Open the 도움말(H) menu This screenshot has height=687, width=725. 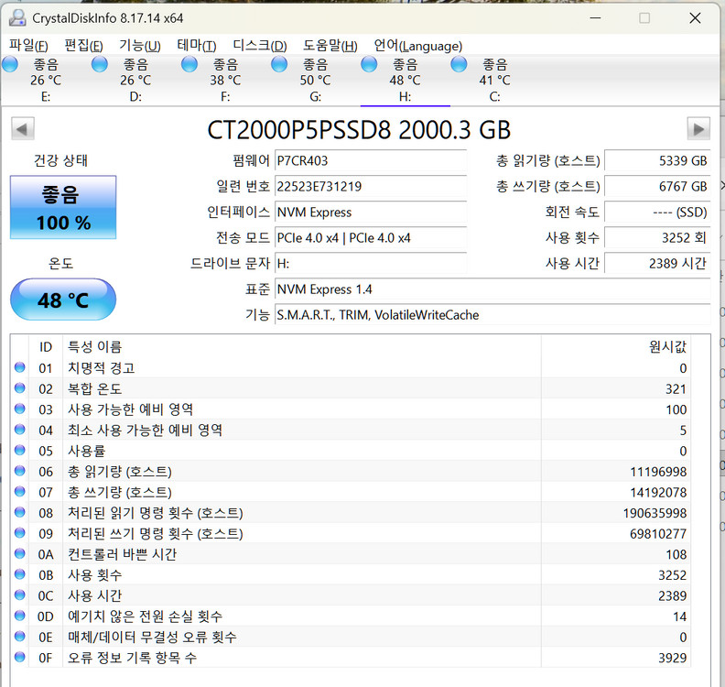click(330, 45)
